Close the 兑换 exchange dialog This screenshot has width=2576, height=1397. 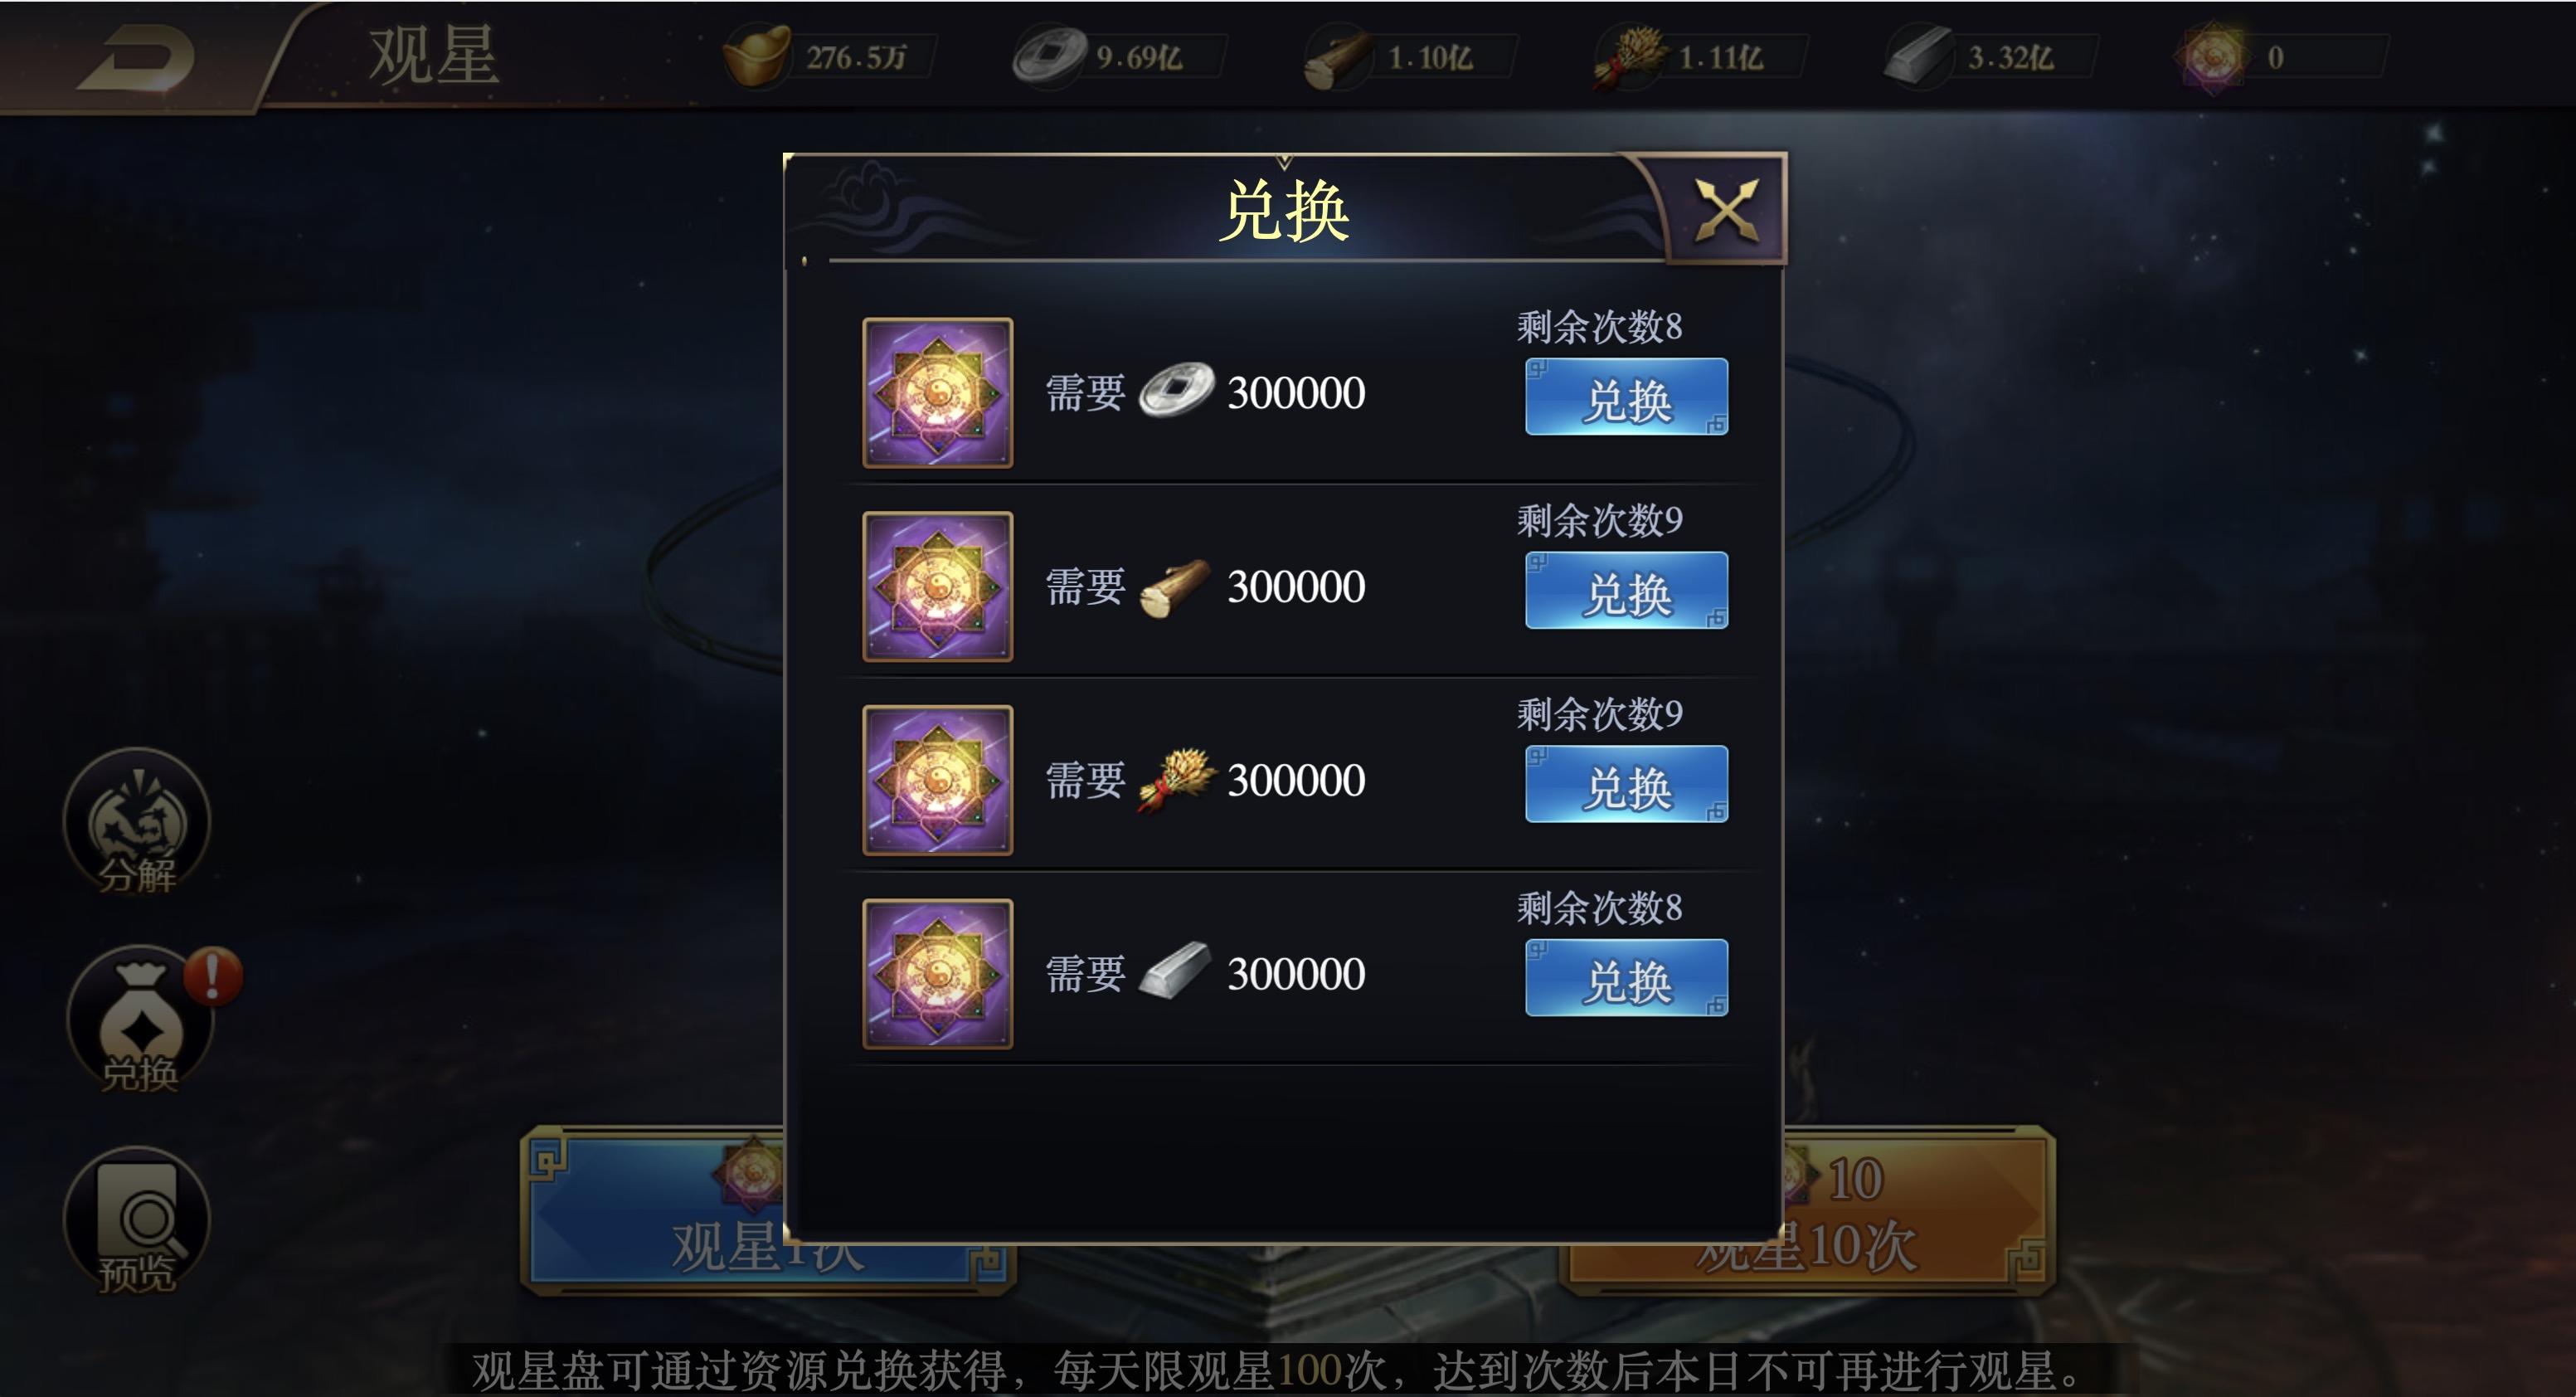[1727, 210]
